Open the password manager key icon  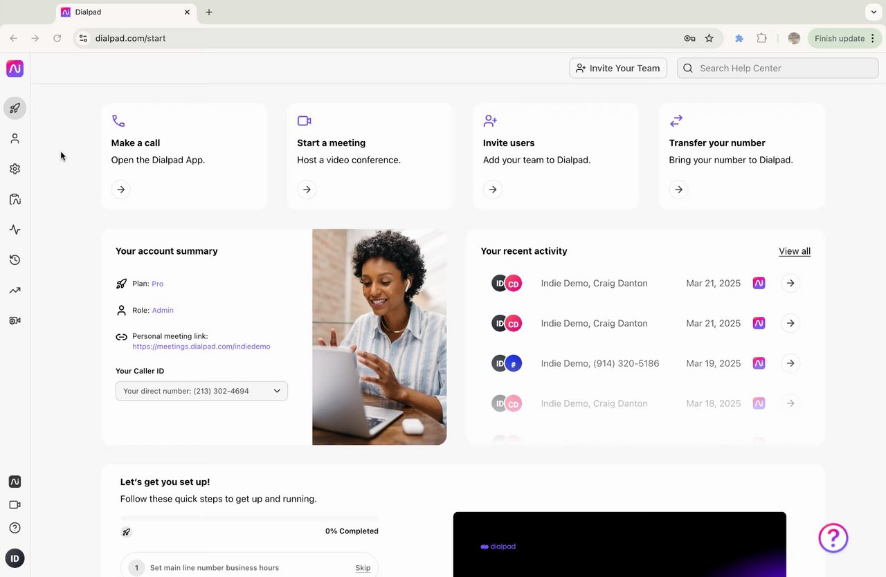click(x=689, y=39)
